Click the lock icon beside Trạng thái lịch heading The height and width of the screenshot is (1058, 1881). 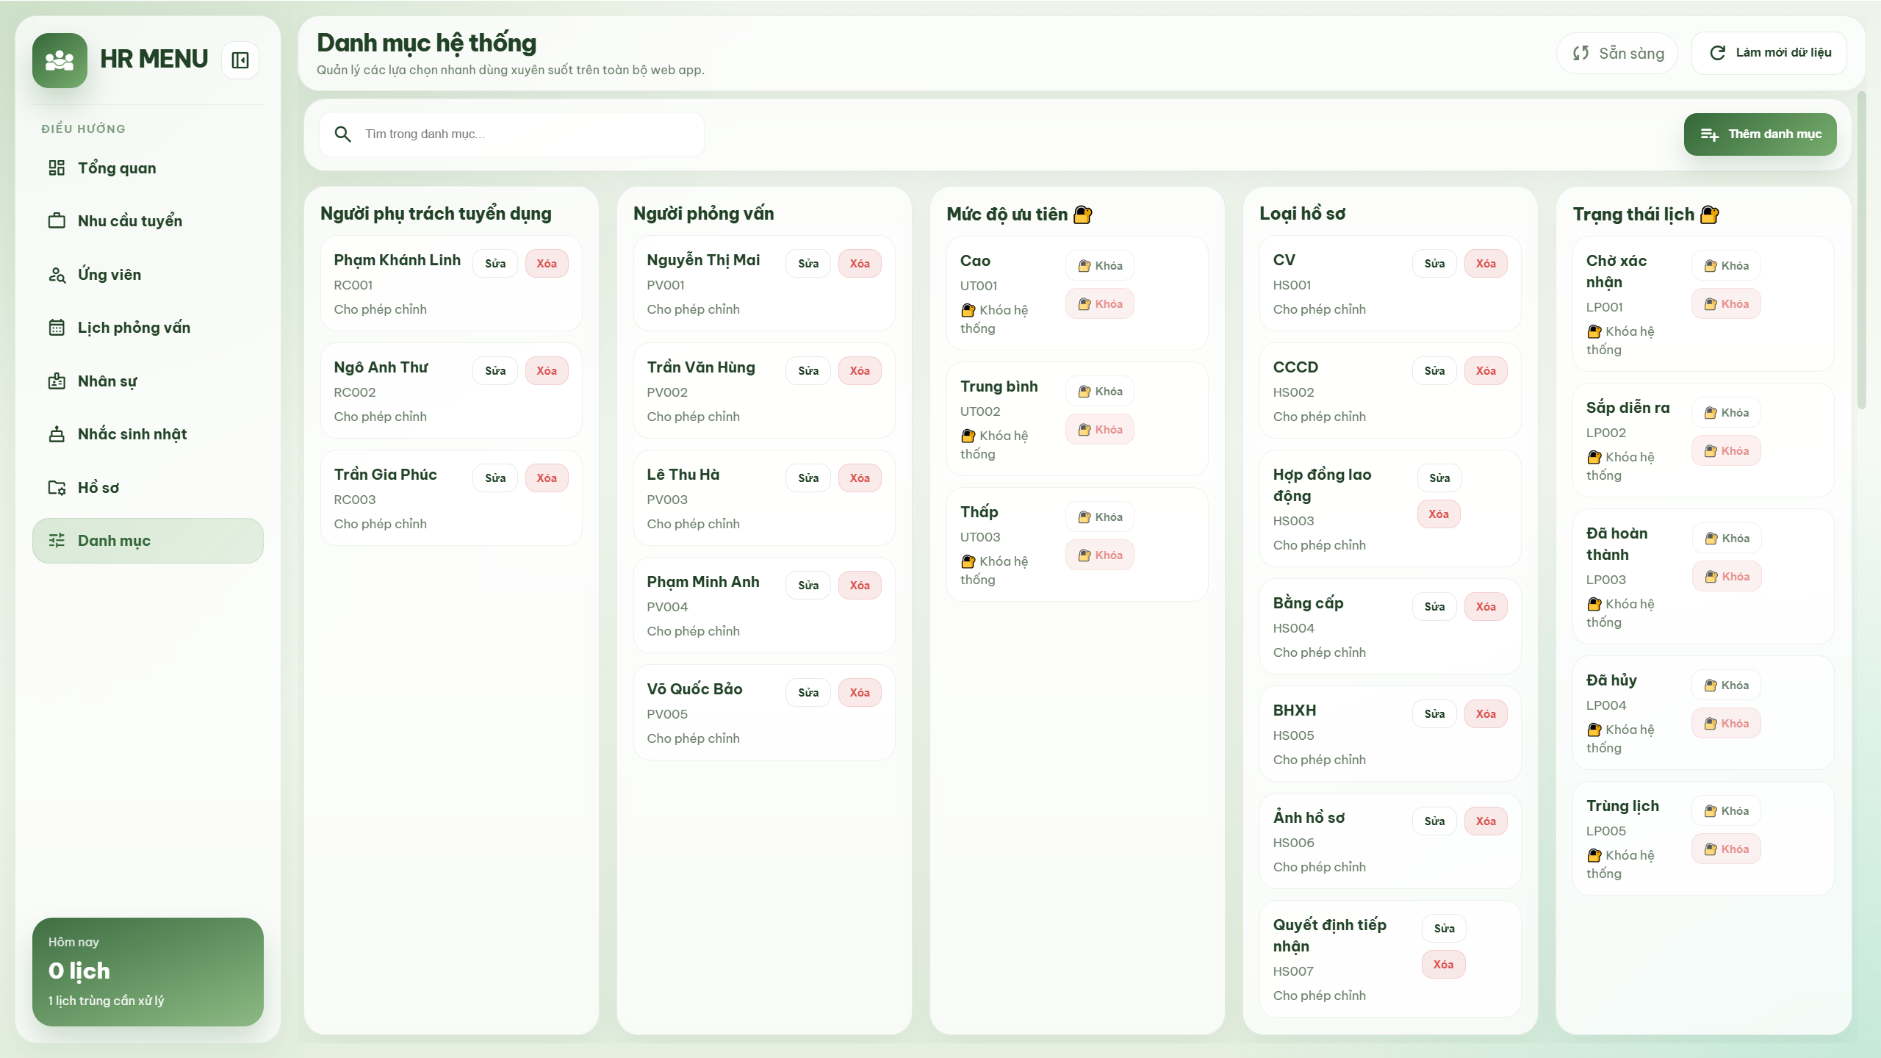coord(1709,215)
